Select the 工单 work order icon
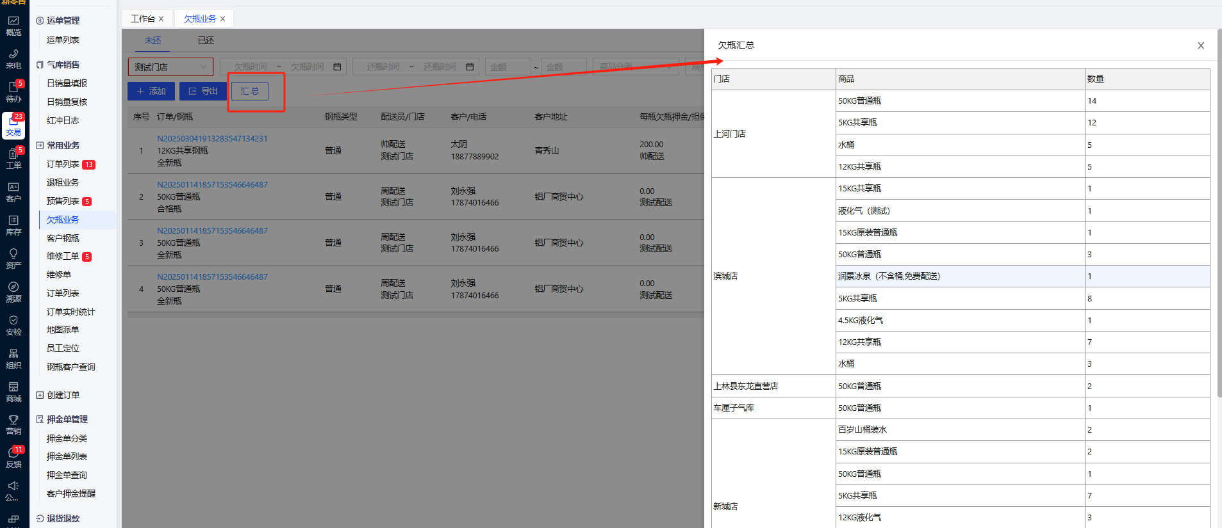Image resolution: width=1222 pixels, height=528 pixels. pyautogui.click(x=13, y=159)
